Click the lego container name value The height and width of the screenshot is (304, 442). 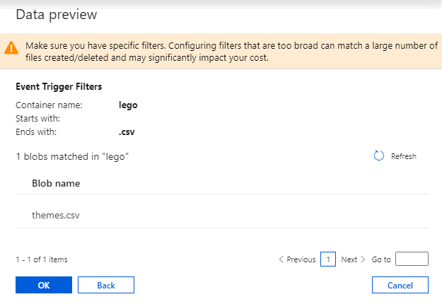(x=129, y=105)
